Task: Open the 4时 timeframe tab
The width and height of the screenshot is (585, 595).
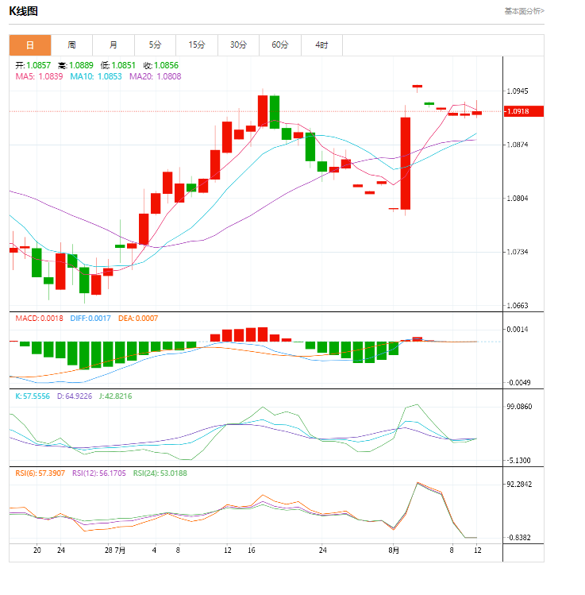Action: point(322,45)
